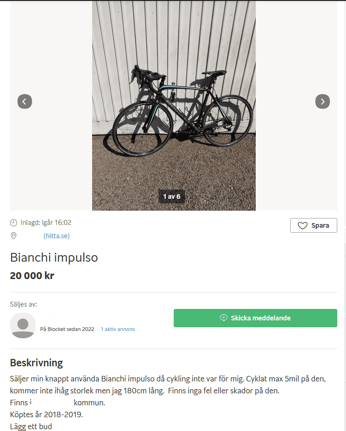This screenshot has height=431, width=346.
Task: Click the 'Lägg ett bud' description line
Action: 31,426
